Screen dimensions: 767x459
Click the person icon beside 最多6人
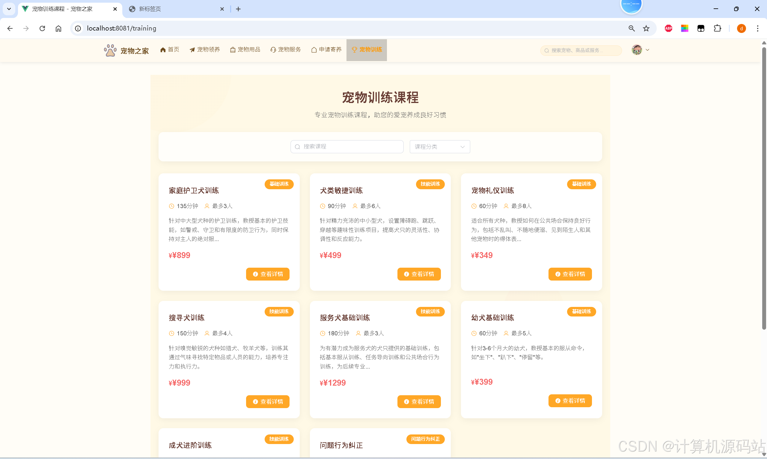click(355, 206)
